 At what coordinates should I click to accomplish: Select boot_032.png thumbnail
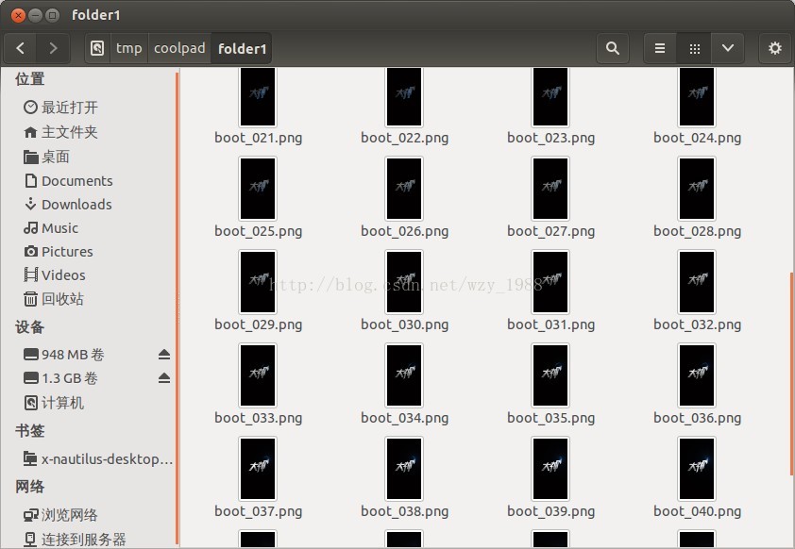click(x=697, y=282)
